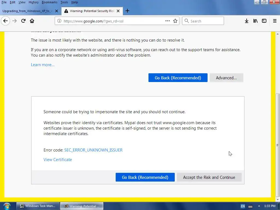Click upper Go Back (Recommended) button
The height and width of the screenshot is (210, 280).
click(178, 78)
